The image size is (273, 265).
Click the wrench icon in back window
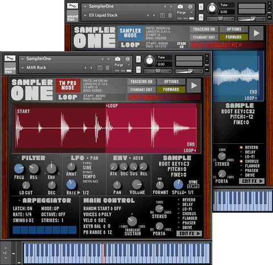tap(72, 6)
